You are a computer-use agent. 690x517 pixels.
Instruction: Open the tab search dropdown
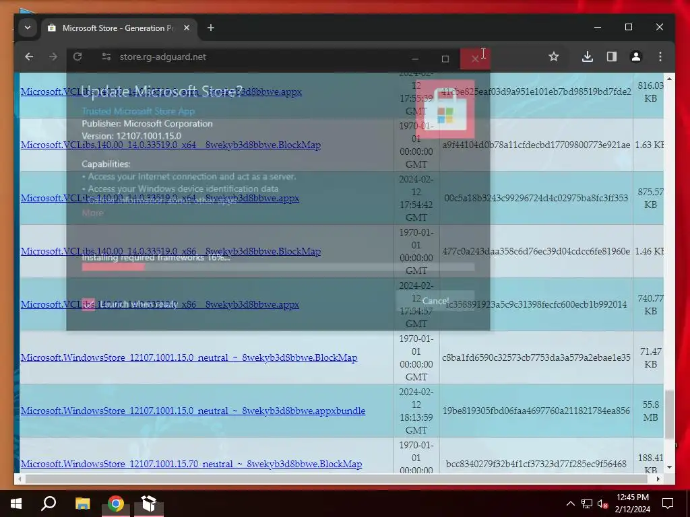(27, 28)
